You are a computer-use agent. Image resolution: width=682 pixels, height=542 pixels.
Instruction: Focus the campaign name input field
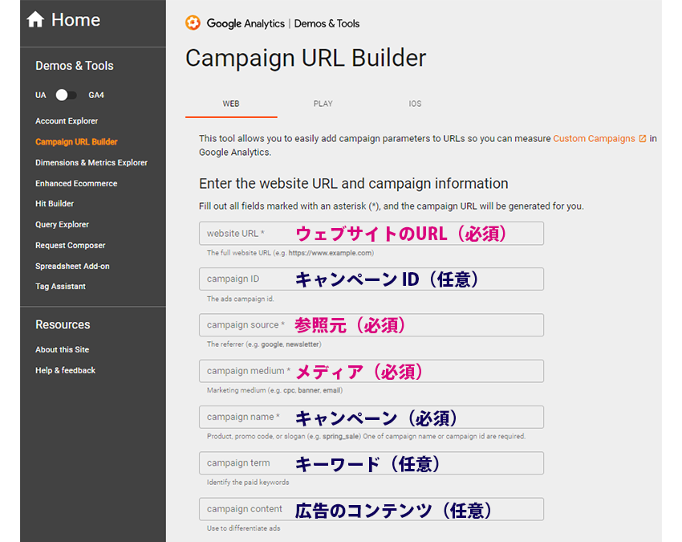click(371, 417)
